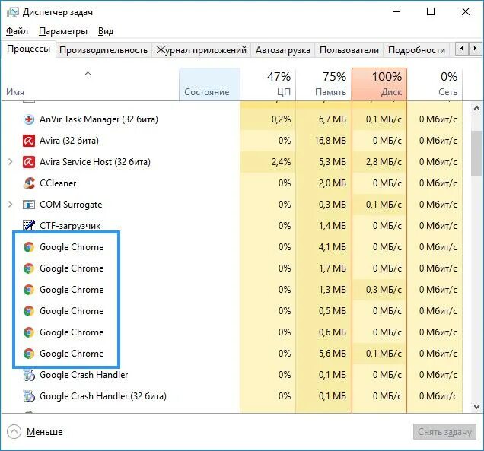Click the 0,3 МБ/с disk value
This screenshot has width=484, height=451.
pyautogui.click(x=384, y=290)
